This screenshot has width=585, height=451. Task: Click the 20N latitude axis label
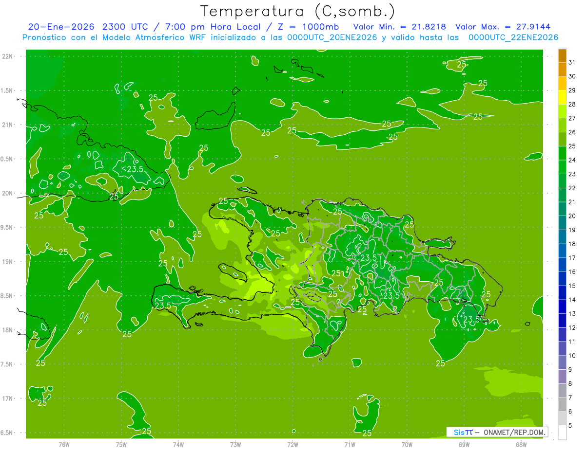[8, 193]
